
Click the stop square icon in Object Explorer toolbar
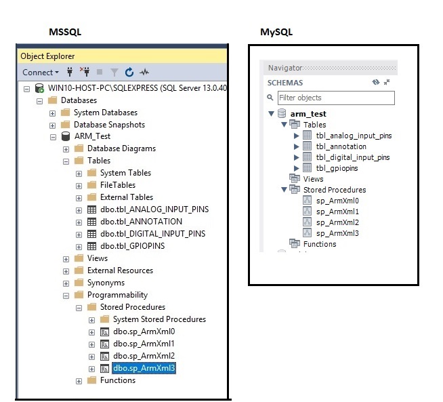pos(100,72)
